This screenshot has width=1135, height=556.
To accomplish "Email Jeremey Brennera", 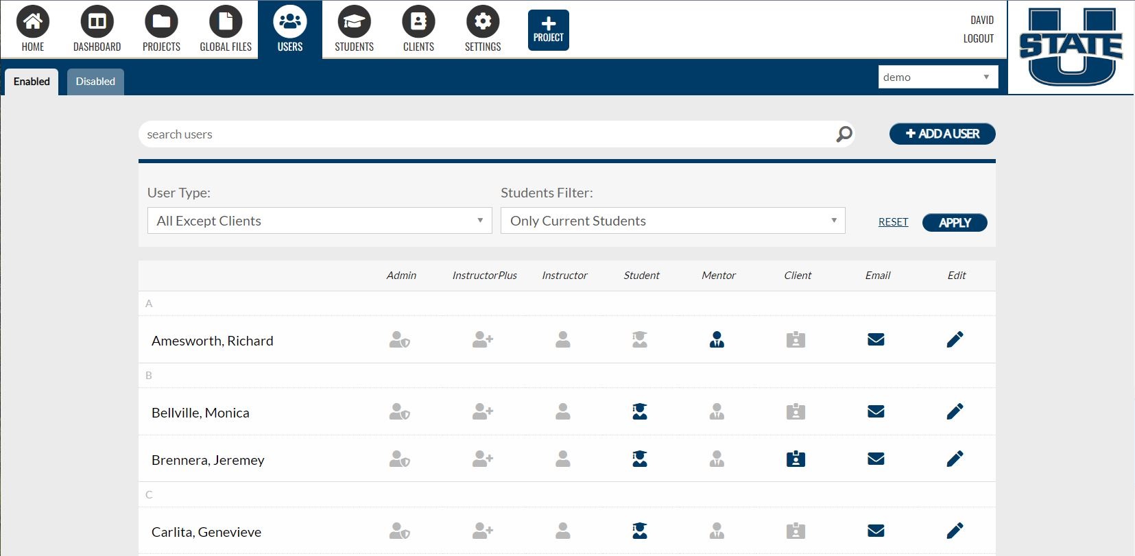I will point(876,459).
